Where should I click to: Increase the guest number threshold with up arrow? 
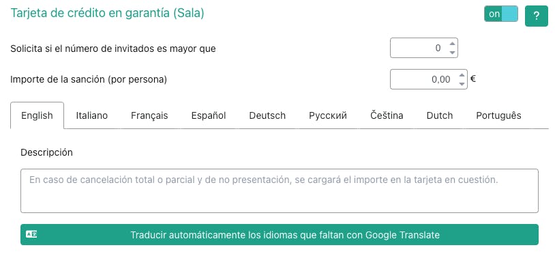coord(452,44)
